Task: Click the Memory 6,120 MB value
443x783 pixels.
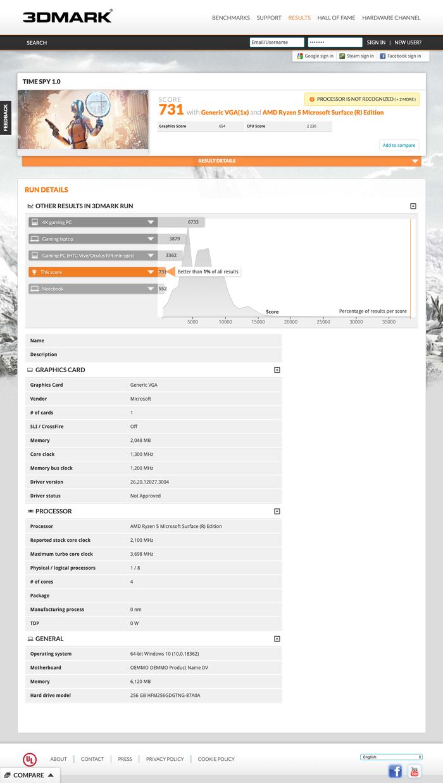Action: point(140,682)
